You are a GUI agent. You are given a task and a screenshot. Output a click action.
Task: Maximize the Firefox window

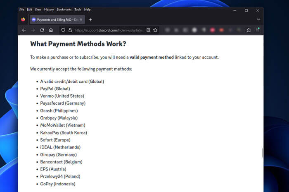click(246, 10)
